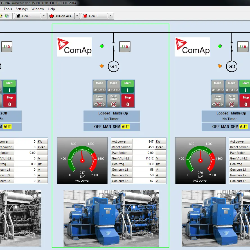Click the G3 Start button

(245, 87)
